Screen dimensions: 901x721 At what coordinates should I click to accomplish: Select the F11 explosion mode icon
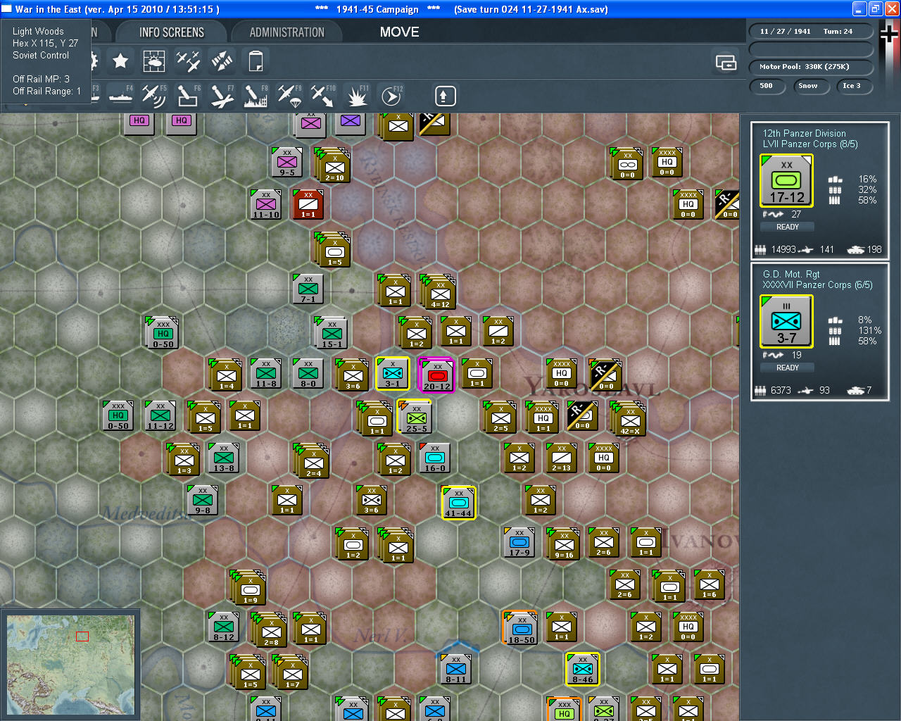357,96
